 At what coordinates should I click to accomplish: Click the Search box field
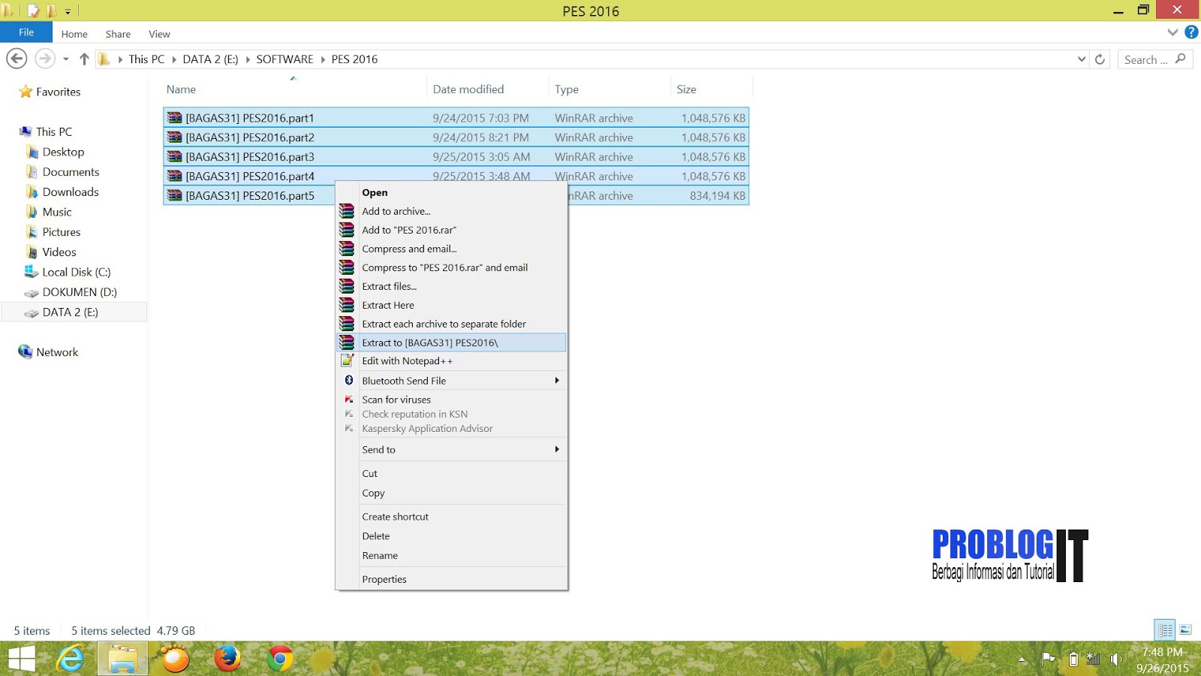click(x=1156, y=59)
